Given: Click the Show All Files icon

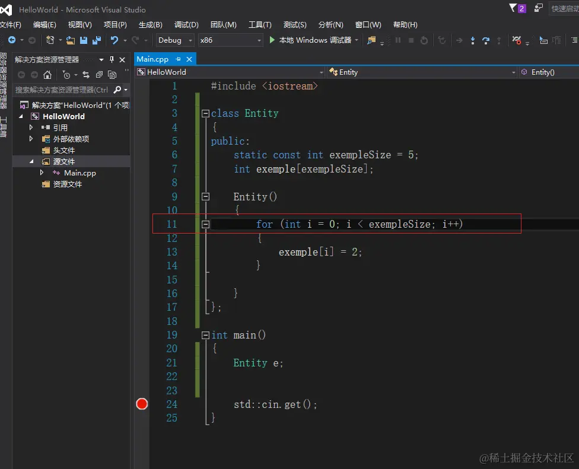Looking at the screenshot, I should 112,75.
